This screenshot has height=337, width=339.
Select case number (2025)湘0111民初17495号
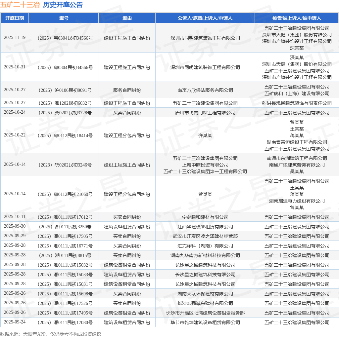65,313
